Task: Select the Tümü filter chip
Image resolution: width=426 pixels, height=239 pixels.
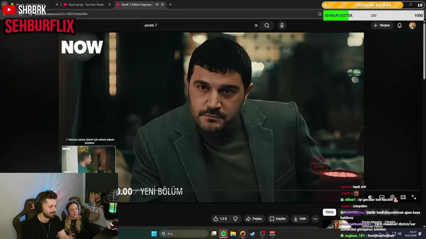Action: pos(329,212)
